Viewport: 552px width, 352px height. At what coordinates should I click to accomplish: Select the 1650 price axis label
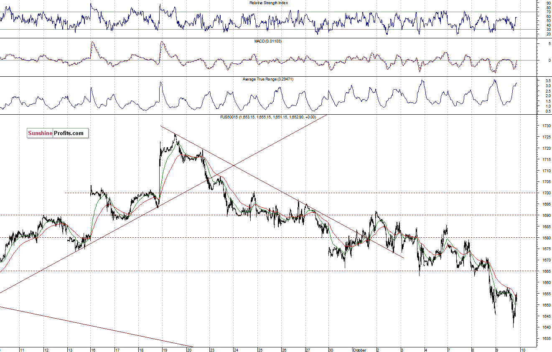(x=547, y=305)
